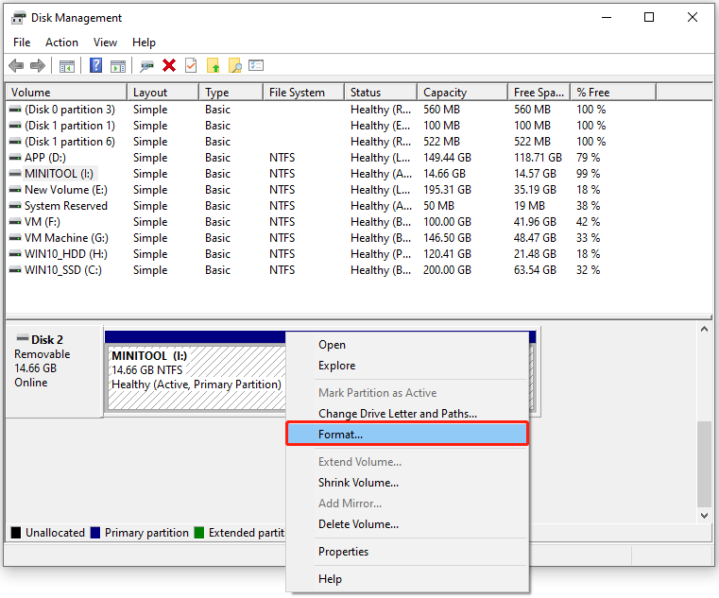Click the red X delete toolbar icon
This screenshot has height=598, width=719.
tap(169, 65)
